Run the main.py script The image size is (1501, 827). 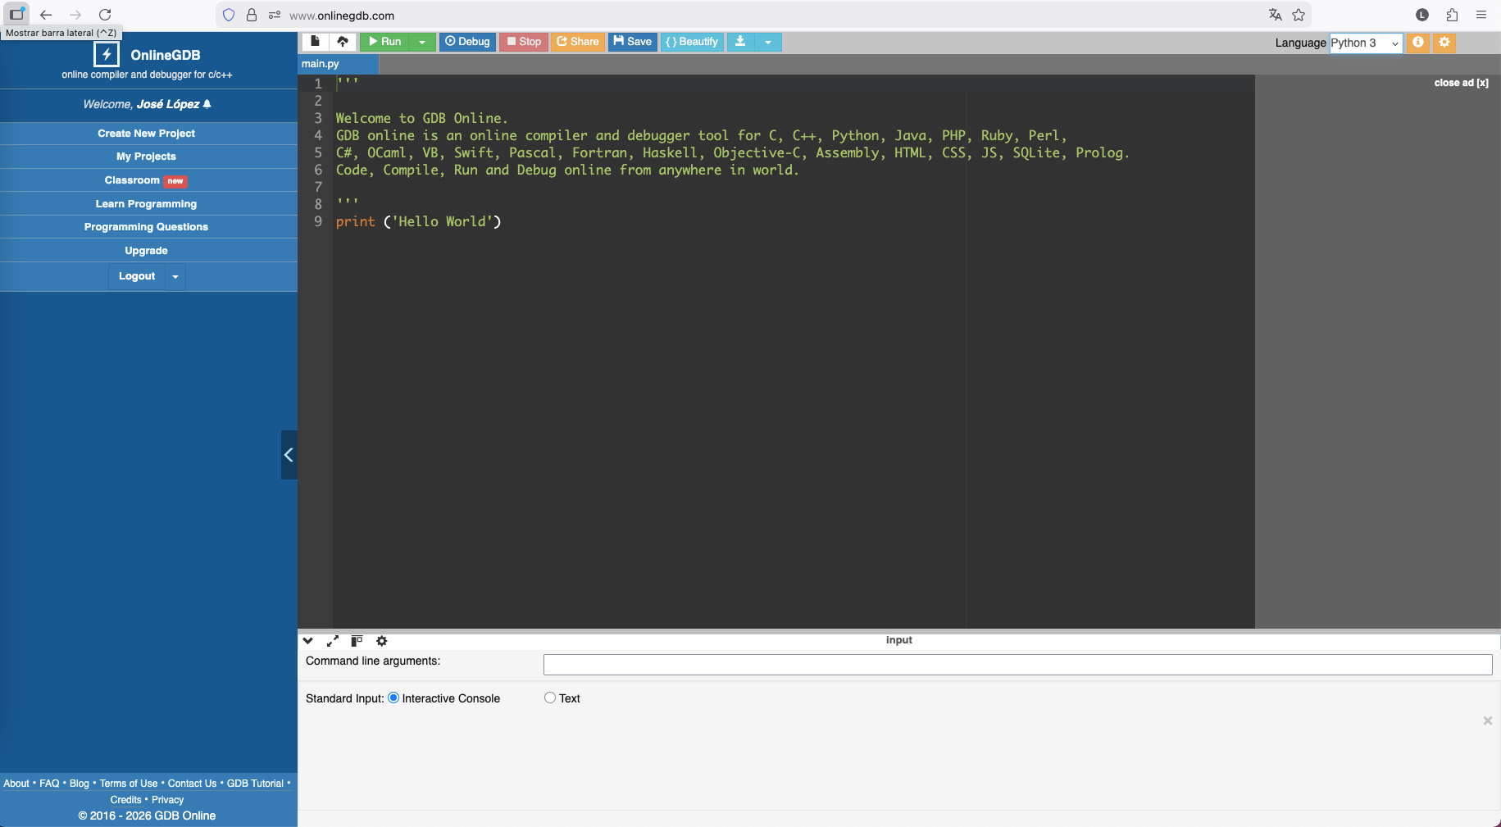pos(384,41)
